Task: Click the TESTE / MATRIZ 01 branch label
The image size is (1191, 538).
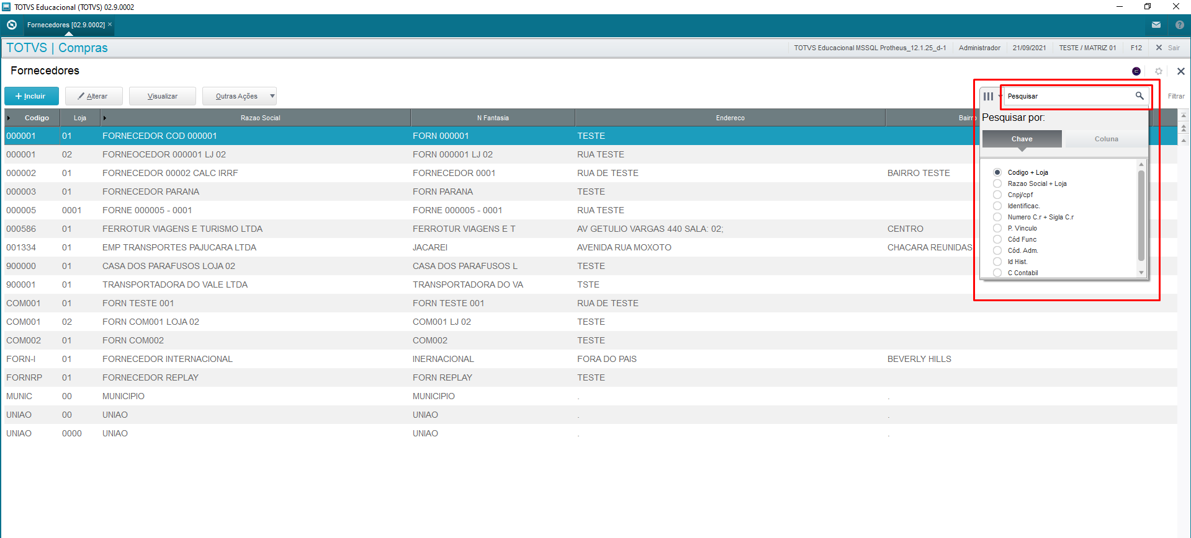Action: click(x=1087, y=48)
